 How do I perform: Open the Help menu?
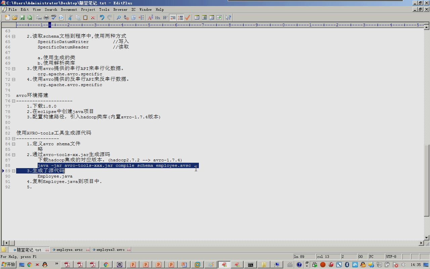(160, 9)
